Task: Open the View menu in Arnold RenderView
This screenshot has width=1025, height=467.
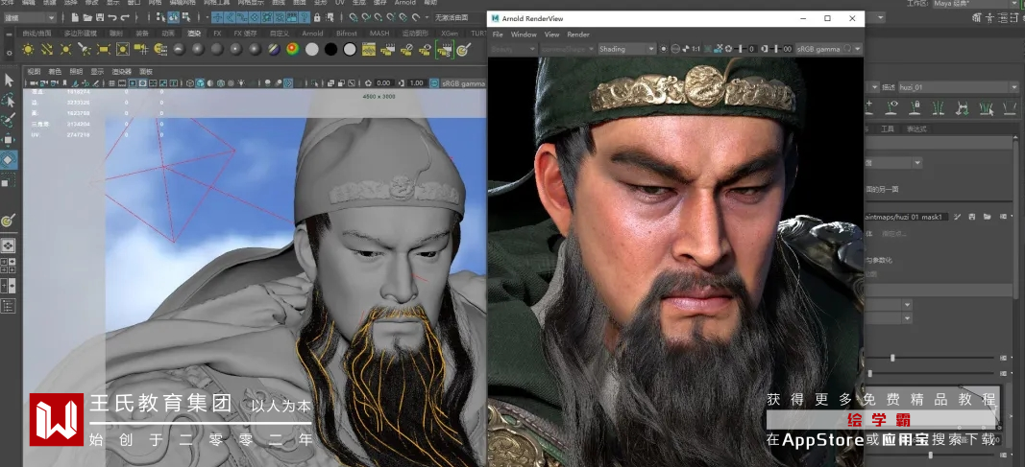Action: pyautogui.click(x=551, y=35)
